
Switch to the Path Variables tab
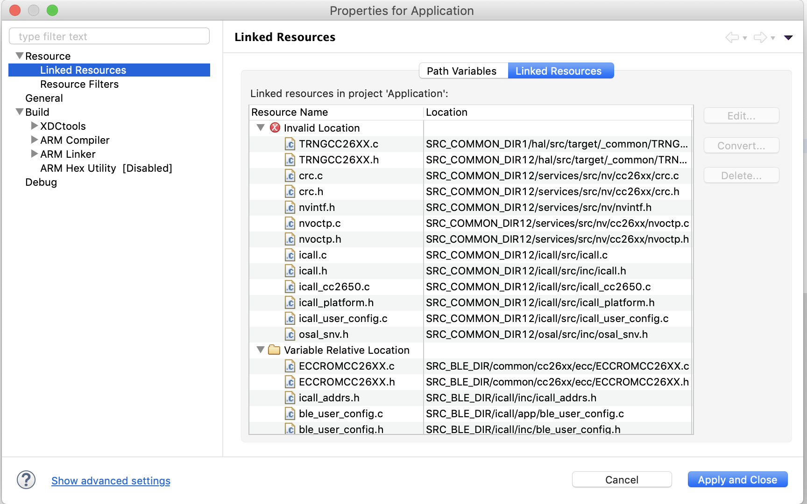pyautogui.click(x=463, y=71)
